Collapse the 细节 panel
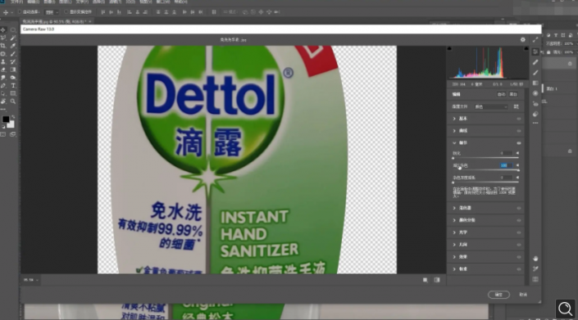Viewport: 578px width, 320px height. [x=454, y=143]
